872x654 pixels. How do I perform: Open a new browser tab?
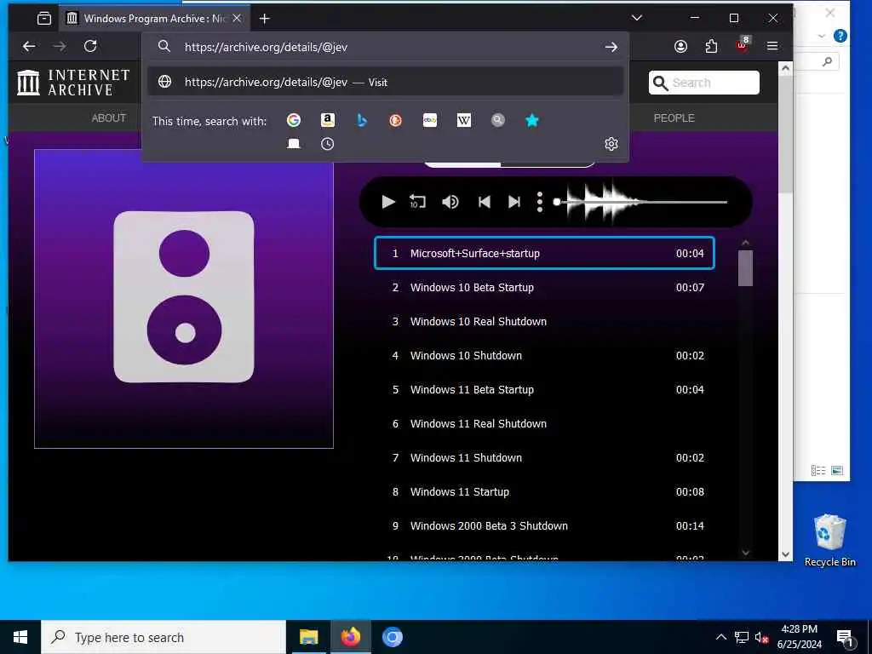(265, 19)
